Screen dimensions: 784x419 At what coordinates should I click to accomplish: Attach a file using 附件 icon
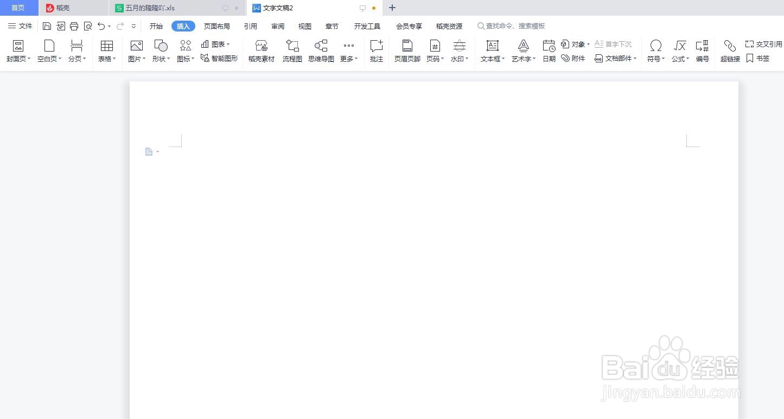pyautogui.click(x=573, y=58)
